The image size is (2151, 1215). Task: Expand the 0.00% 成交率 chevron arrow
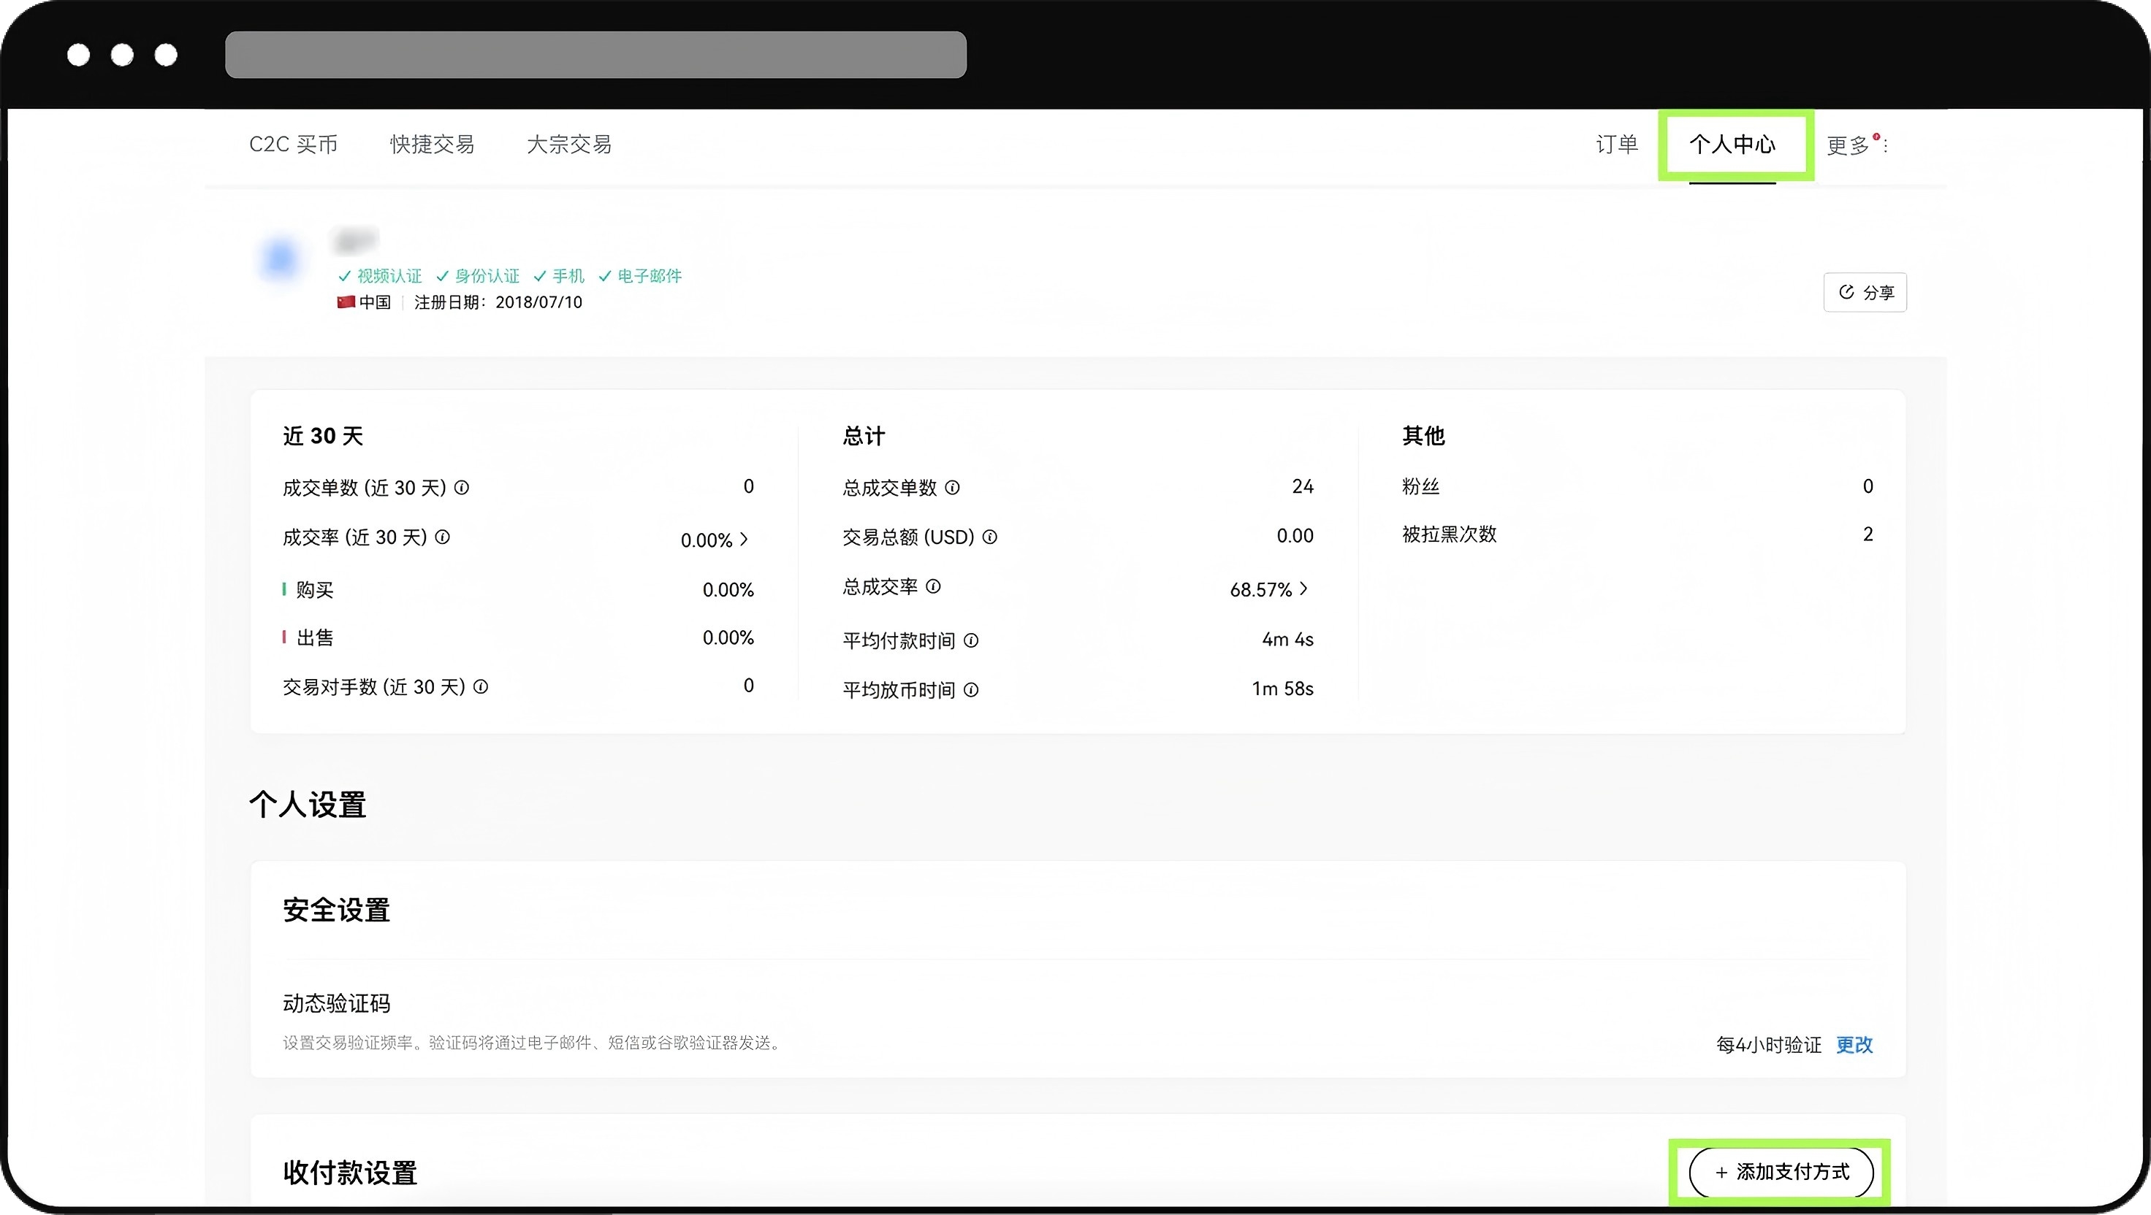pyautogui.click(x=744, y=540)
